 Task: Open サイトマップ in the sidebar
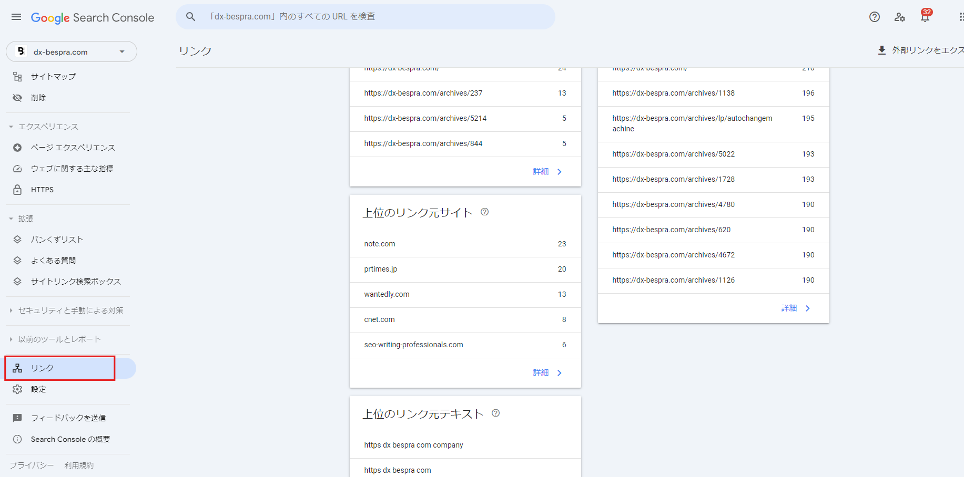[x=53, y=77]
